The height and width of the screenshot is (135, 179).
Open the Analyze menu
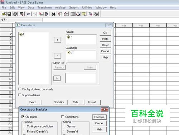coord(60,7)
